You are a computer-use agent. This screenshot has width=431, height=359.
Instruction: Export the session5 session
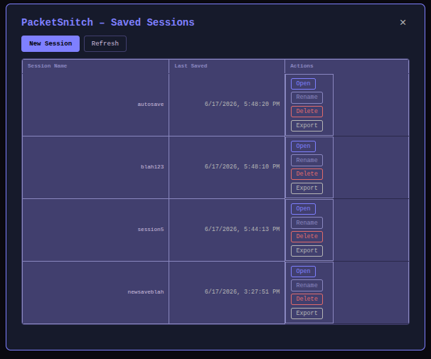pos(307,251)
